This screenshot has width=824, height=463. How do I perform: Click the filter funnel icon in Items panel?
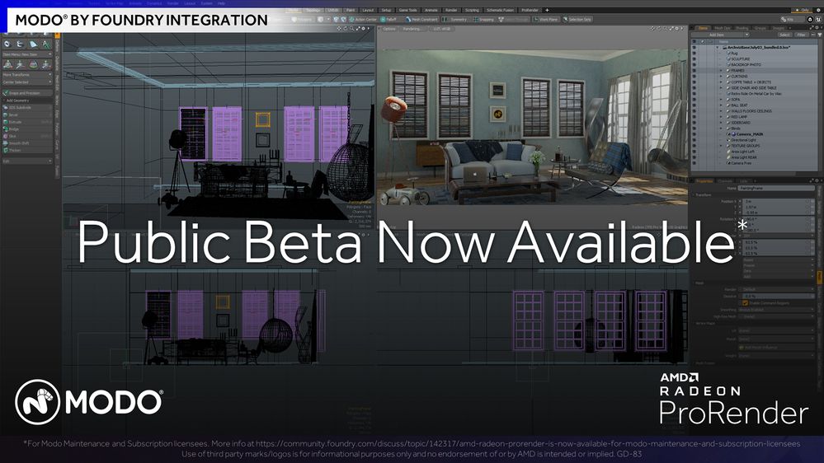tap(820, 35)
